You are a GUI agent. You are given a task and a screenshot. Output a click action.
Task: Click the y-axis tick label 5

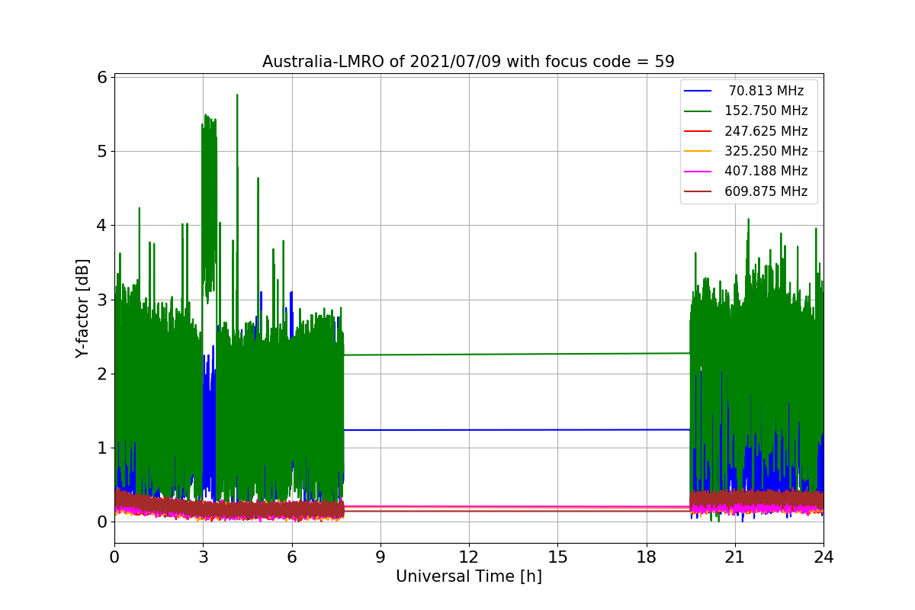pyautogui.click(x=101, y=151)
